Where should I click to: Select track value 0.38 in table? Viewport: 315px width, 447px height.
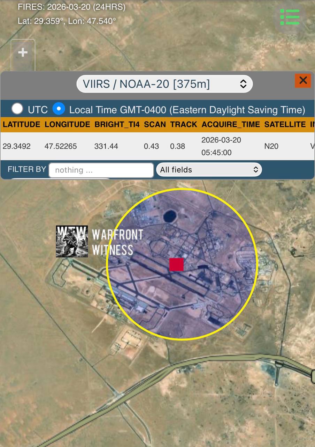[177, 146]
